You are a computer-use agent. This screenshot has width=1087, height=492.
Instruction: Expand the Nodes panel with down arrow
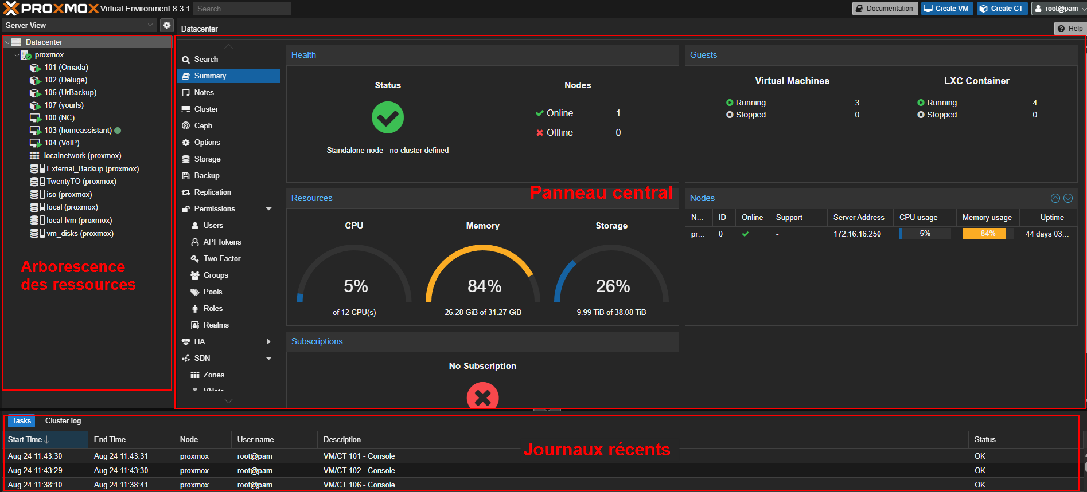point(1068,198)
